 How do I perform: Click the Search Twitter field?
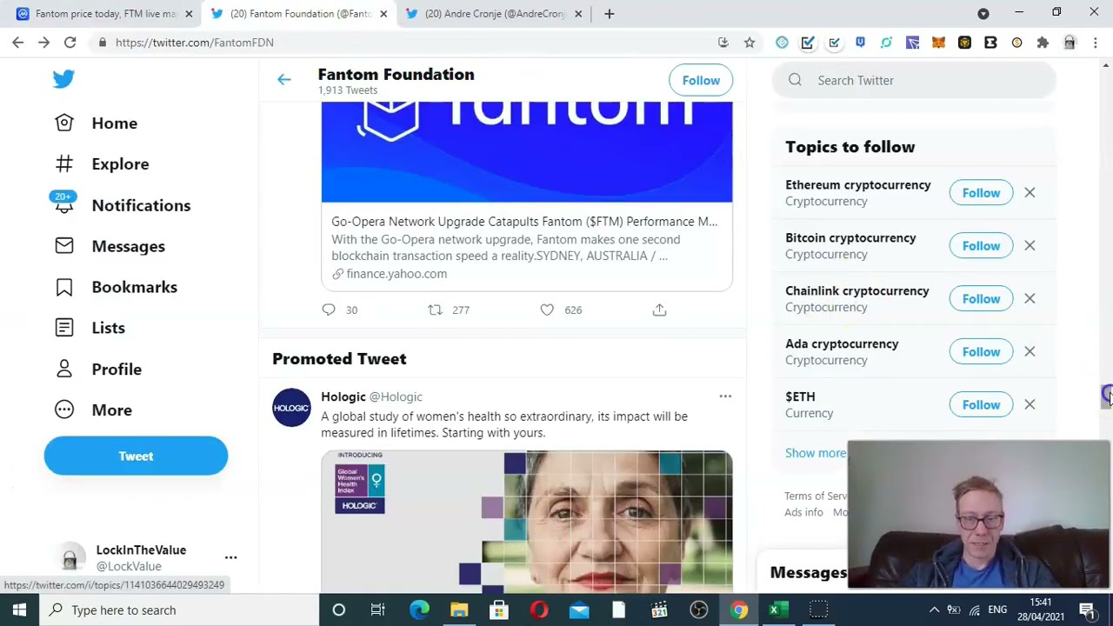(914, 80)
